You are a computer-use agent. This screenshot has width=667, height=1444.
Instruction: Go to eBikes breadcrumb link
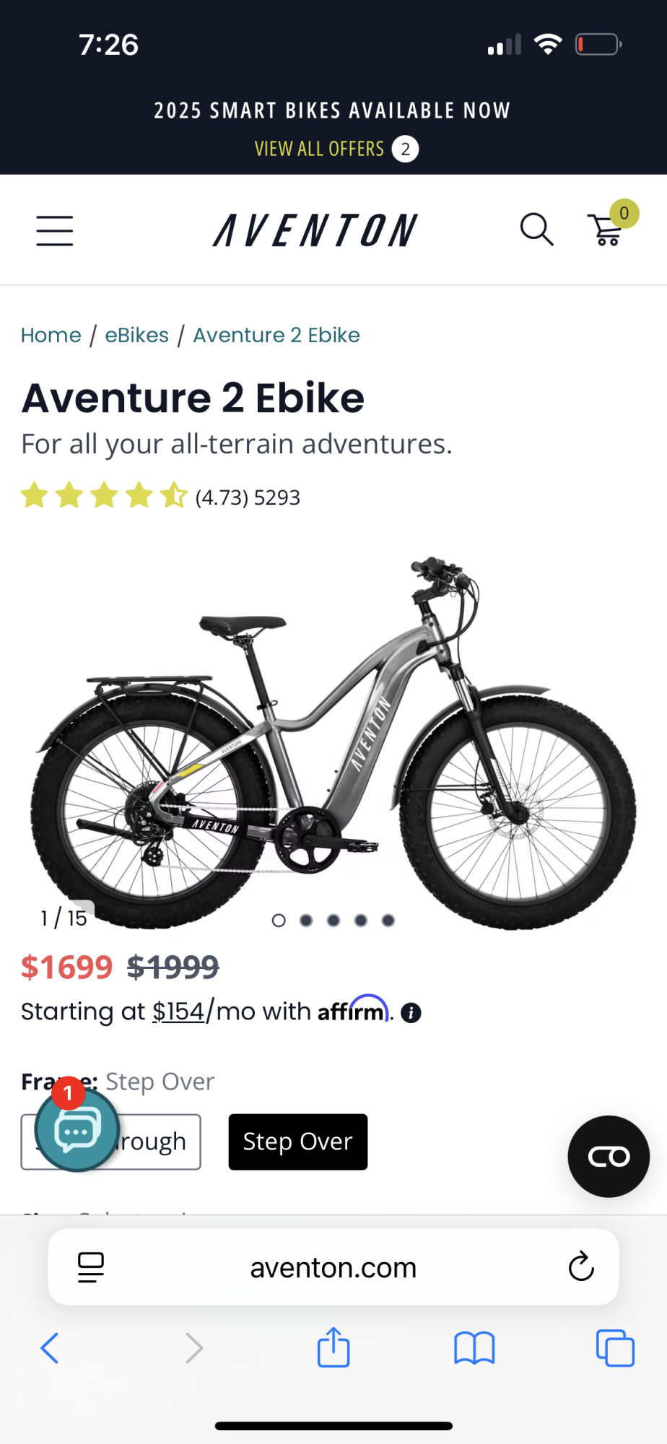coord(136,335)
